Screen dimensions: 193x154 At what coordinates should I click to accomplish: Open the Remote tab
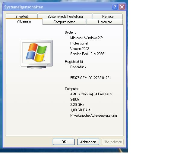108,16
